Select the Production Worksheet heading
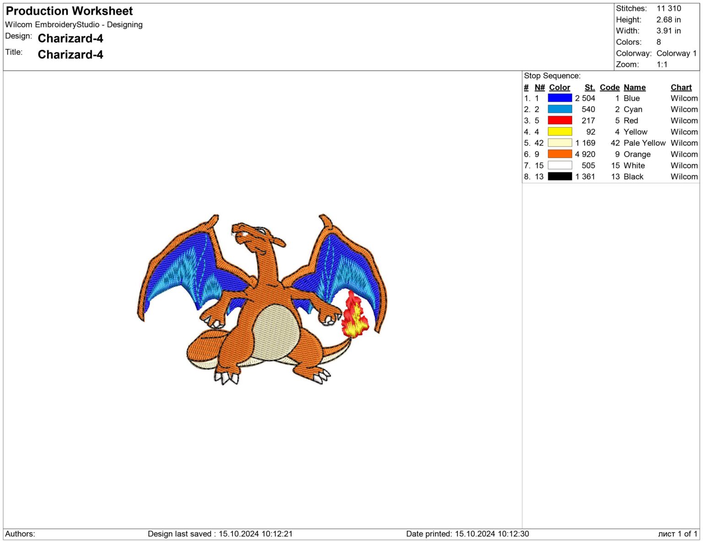Image resolution: width=703 pixels, height=541 pixels. [69, 11]
